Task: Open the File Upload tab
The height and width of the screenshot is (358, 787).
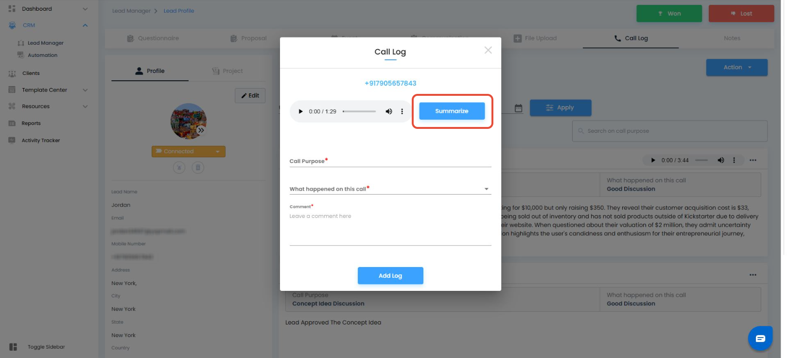Action: (535, 38)
